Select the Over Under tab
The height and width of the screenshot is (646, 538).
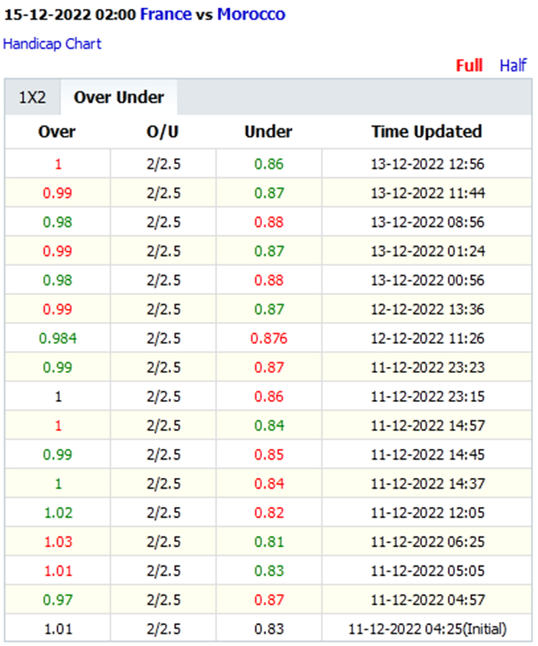tap(119, 97)
